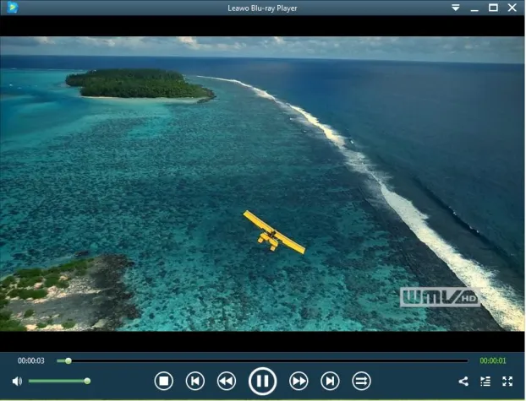Open the title bar dropdown menu
Image resolution: width=526 pixels, height=401 pixels.
point(456,8)
